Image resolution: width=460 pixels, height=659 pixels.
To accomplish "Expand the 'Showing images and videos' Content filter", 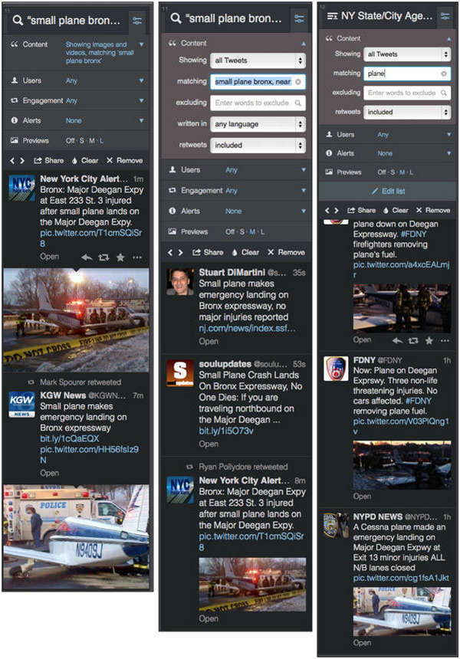I will click(141, 44).
